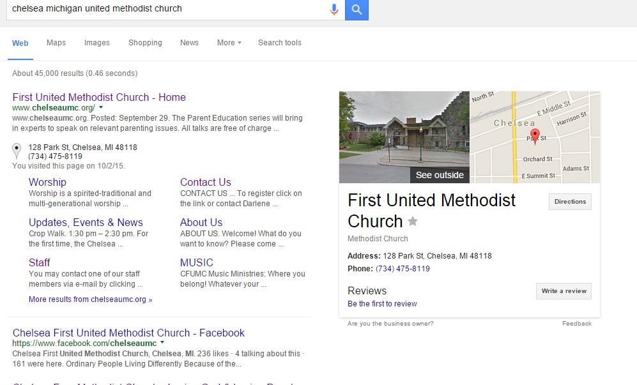Click the You visited this page note

point(68,166)
